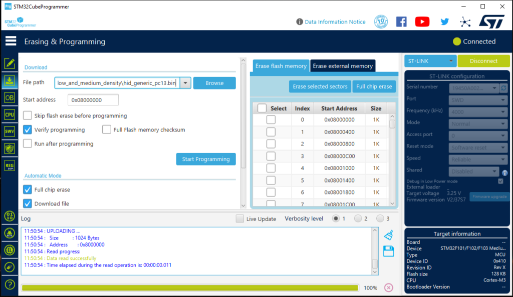Open Serial number dropdown

[x=473, y=88]
